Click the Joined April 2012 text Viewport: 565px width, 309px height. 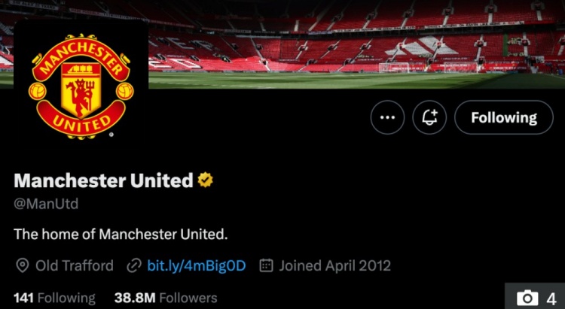coord(334,265)
